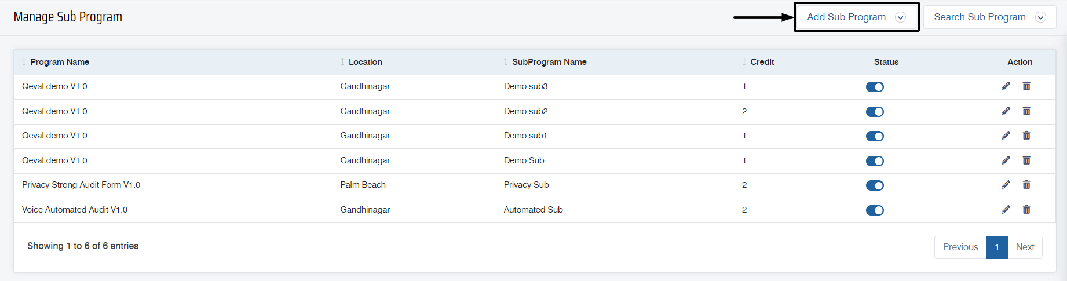
Task: Click trash icon for Demo sub1 row
Action: point(1026,136)
